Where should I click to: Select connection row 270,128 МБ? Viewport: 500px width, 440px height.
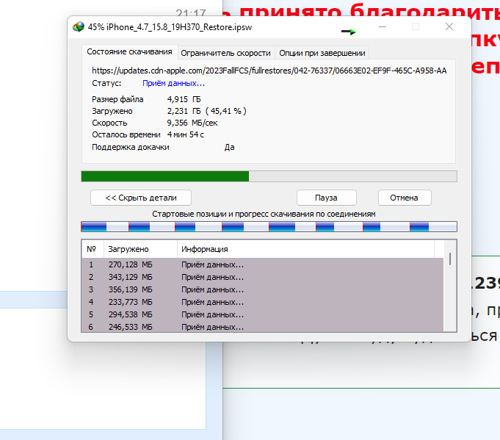263,264
